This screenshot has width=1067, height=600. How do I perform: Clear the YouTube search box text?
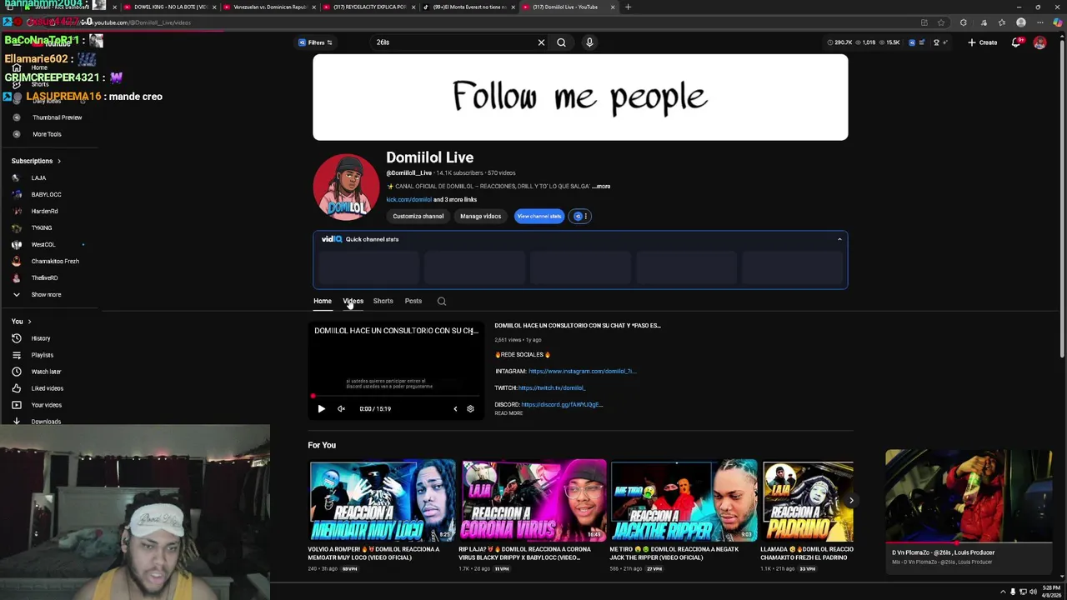click(x=541, y=42)
